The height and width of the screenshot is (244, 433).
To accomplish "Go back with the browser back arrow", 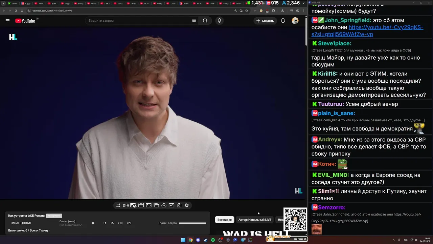I will click(x=4, y=11).
